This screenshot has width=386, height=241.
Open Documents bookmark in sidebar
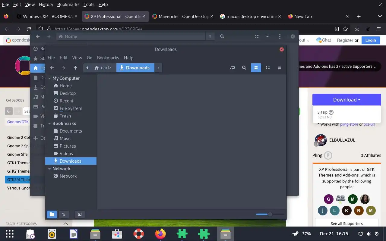[71, 131]
